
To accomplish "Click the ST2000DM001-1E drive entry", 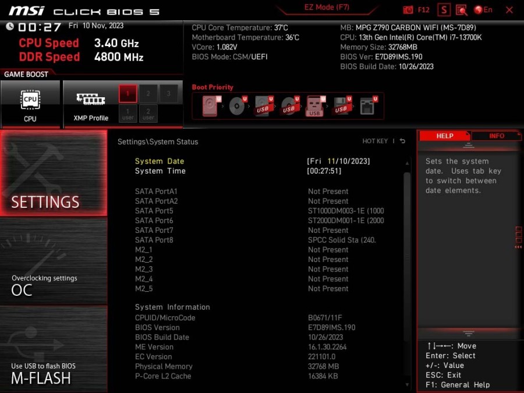I will coord(346,221).
